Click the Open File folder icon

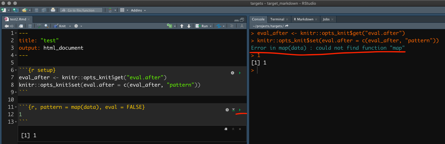tap(24, 10)
